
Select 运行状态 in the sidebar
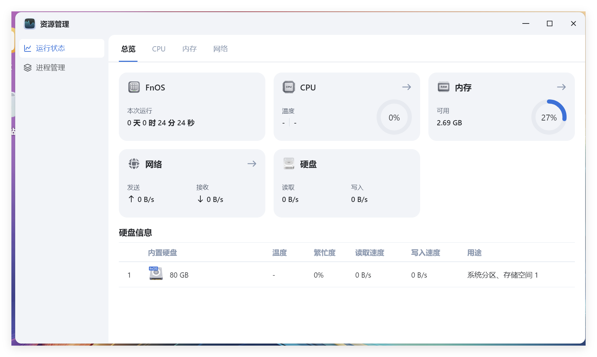pyautogui.click(x=62, y=48)
